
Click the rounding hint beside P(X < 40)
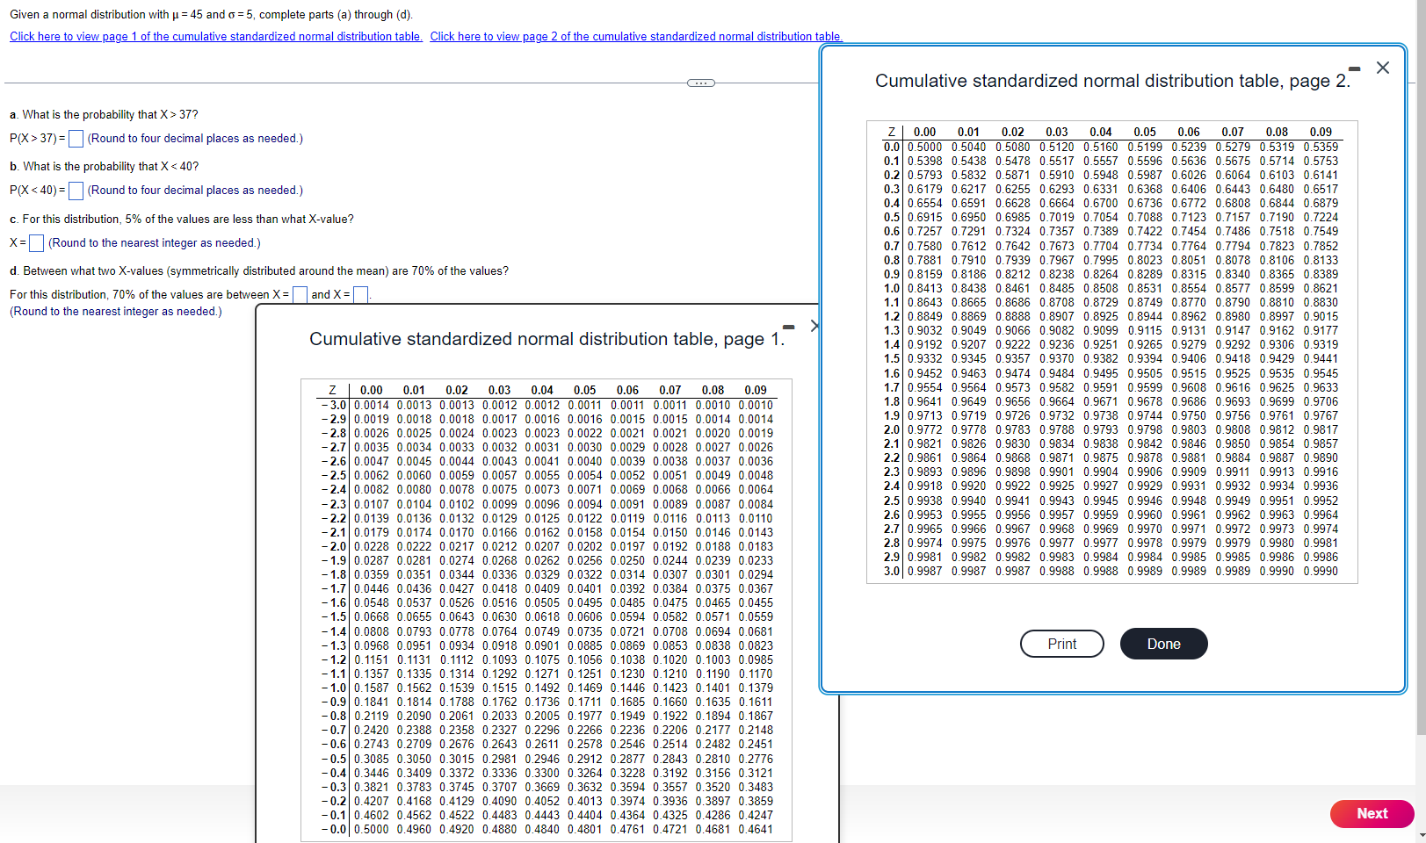pyautogui.click(x=195, y=190)
